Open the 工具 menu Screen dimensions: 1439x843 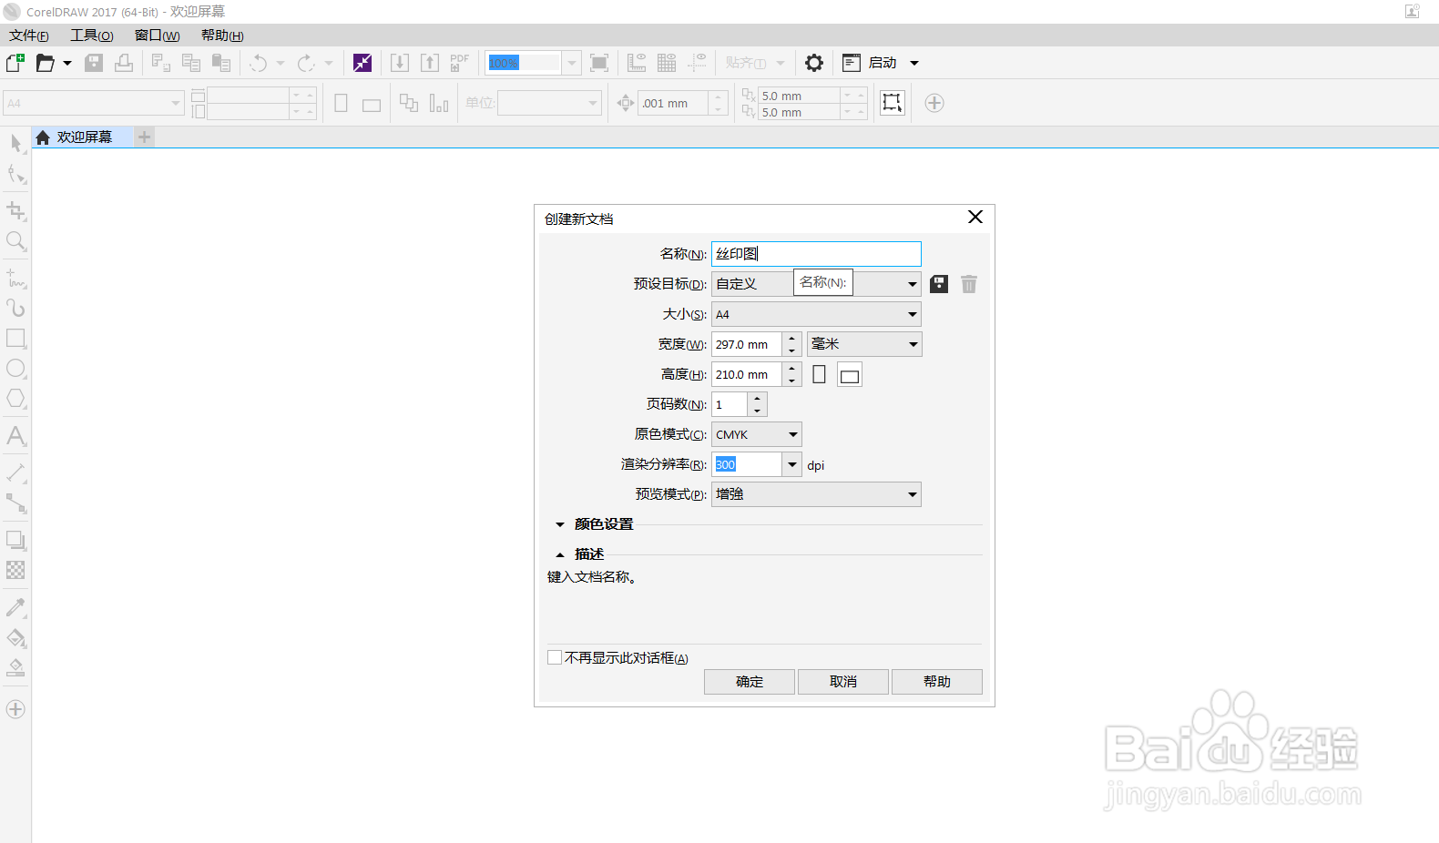click(92, 36)
